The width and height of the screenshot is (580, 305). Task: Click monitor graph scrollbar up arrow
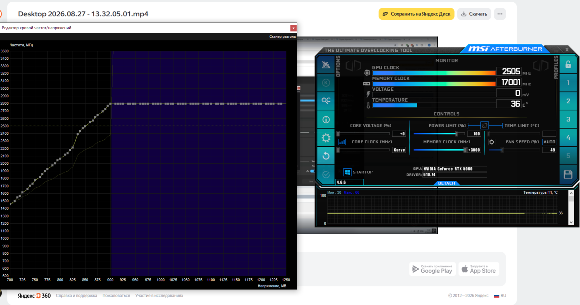coord(571,193)
